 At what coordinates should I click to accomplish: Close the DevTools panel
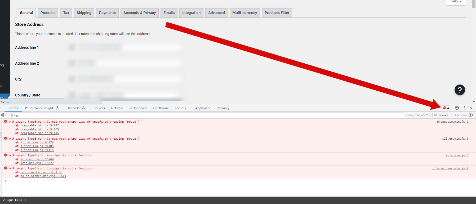pos(471,108)
